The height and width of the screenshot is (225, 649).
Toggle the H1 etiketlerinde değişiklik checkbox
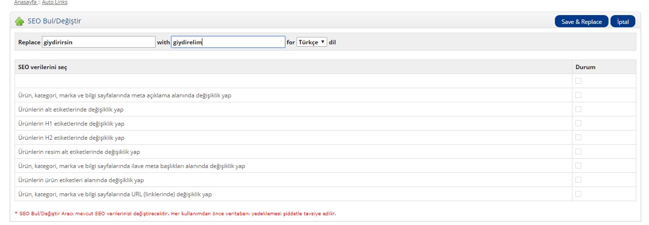[578, 123]
